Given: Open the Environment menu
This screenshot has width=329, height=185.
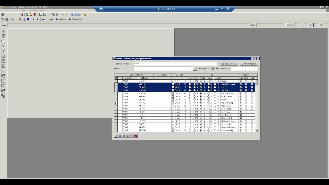Looking at the screenshot, I should (33, 11).
